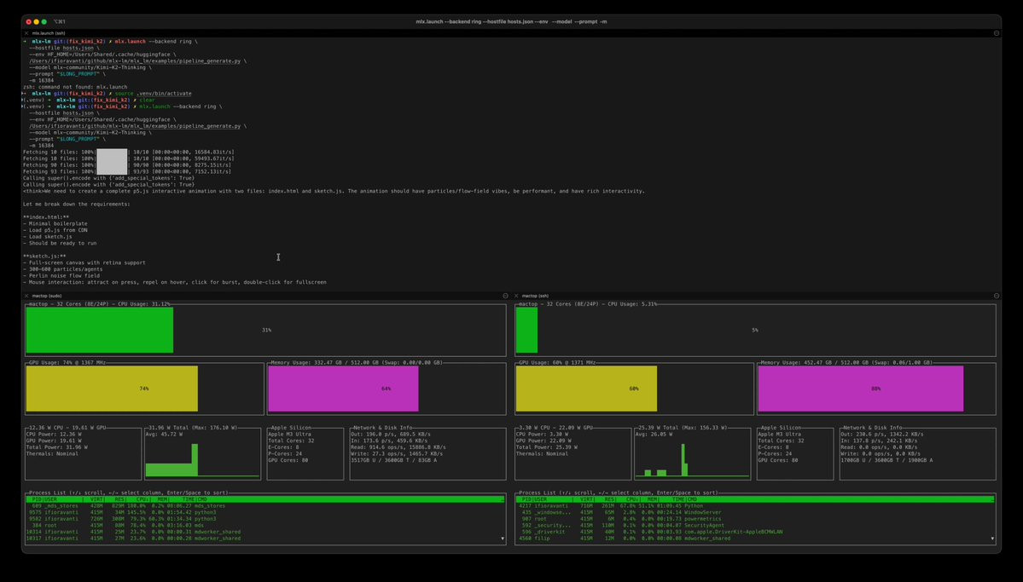
Task: Select the com.apple.DriverKit-AppleBCMWLAN process row
Action: [755, 532]
